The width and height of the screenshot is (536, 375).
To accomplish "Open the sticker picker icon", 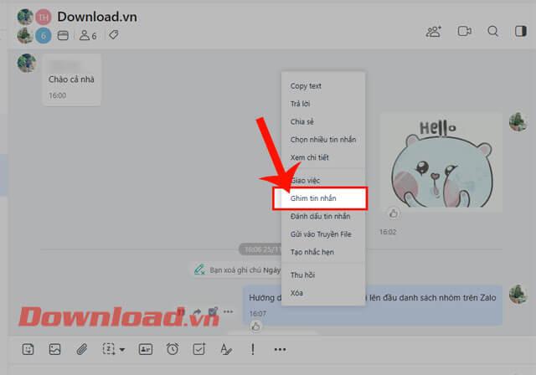I will coord(28,349).
